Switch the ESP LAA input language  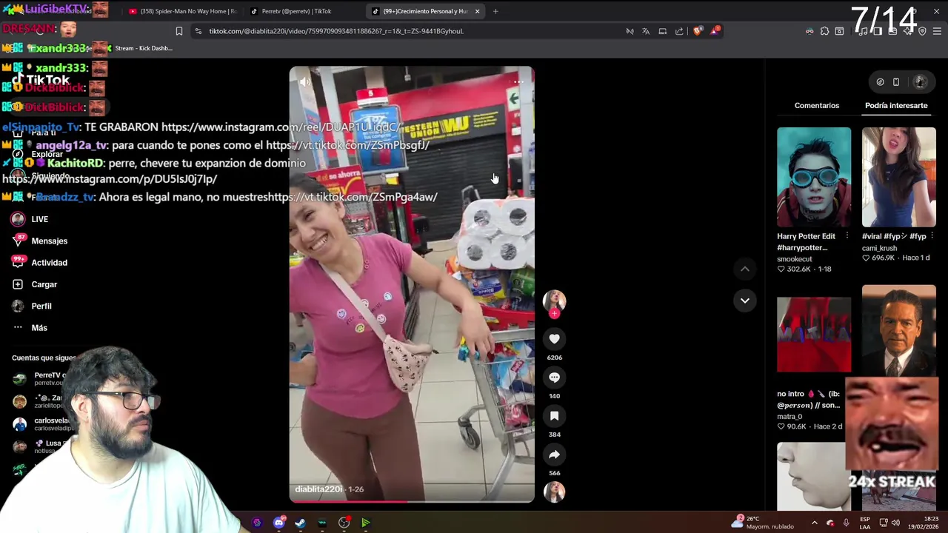pos(864,523)
